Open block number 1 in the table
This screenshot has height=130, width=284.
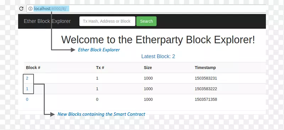tap(27, 89)
